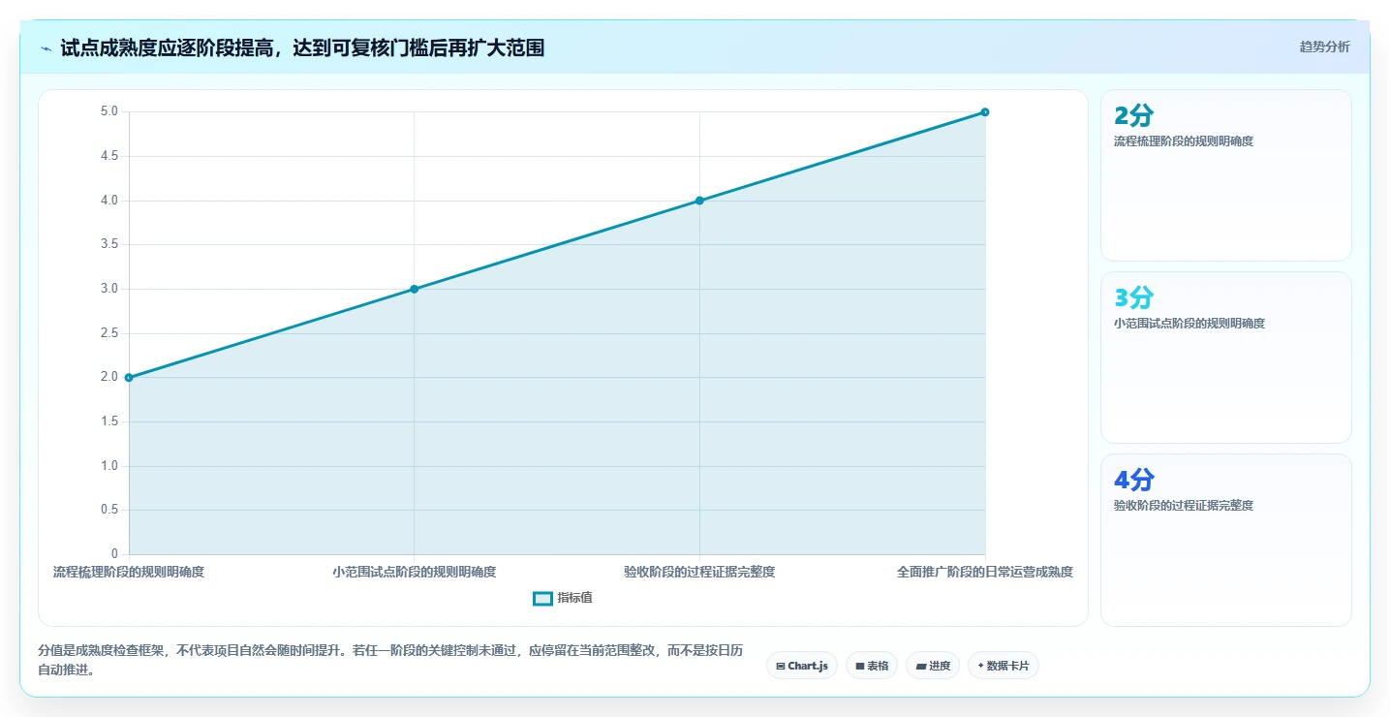
Task: Open the 3分 小范围试点阶段 card
Action: pos(1225,358)
